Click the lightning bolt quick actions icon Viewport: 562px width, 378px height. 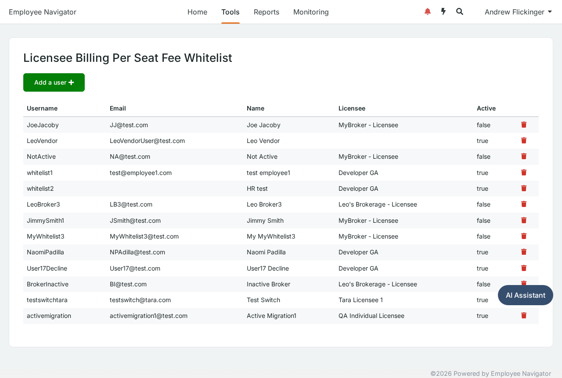pyautogui.click(x=443, y=12)
